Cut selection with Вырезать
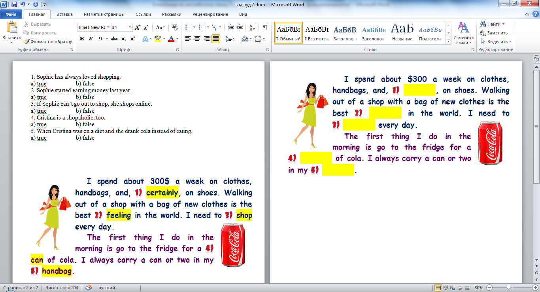This screenshot has width=540, height=292. point(37,24)
